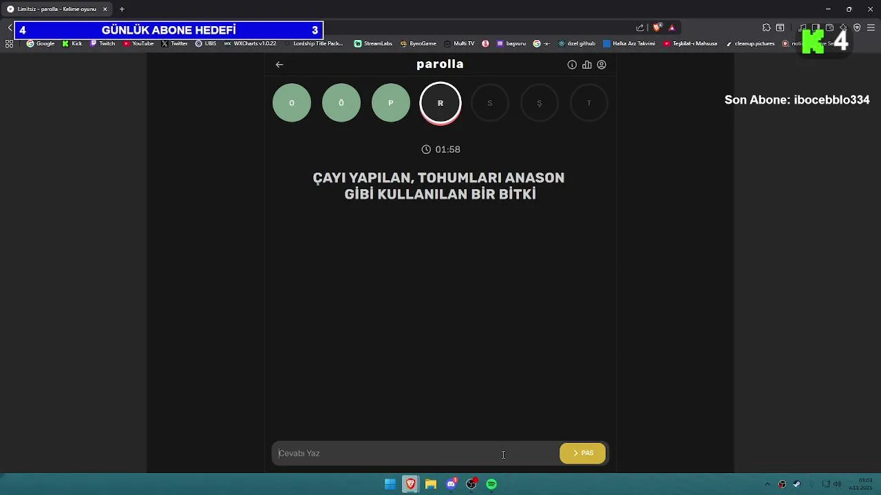Open the Brave Shields lion icon
The height and width of the screenshot is (495, 881).
pos(657,27)
